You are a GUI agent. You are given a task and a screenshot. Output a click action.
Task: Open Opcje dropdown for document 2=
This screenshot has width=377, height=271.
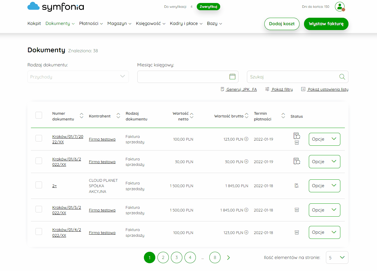(x=324, y=186)
